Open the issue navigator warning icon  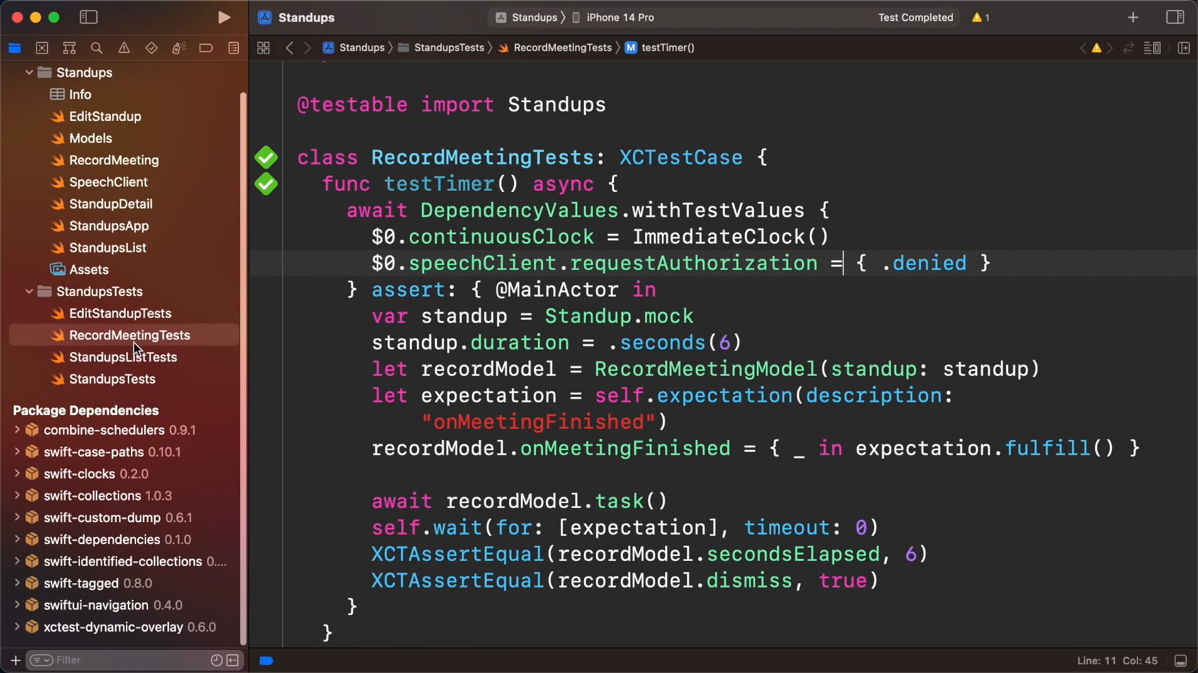point(124,48)
